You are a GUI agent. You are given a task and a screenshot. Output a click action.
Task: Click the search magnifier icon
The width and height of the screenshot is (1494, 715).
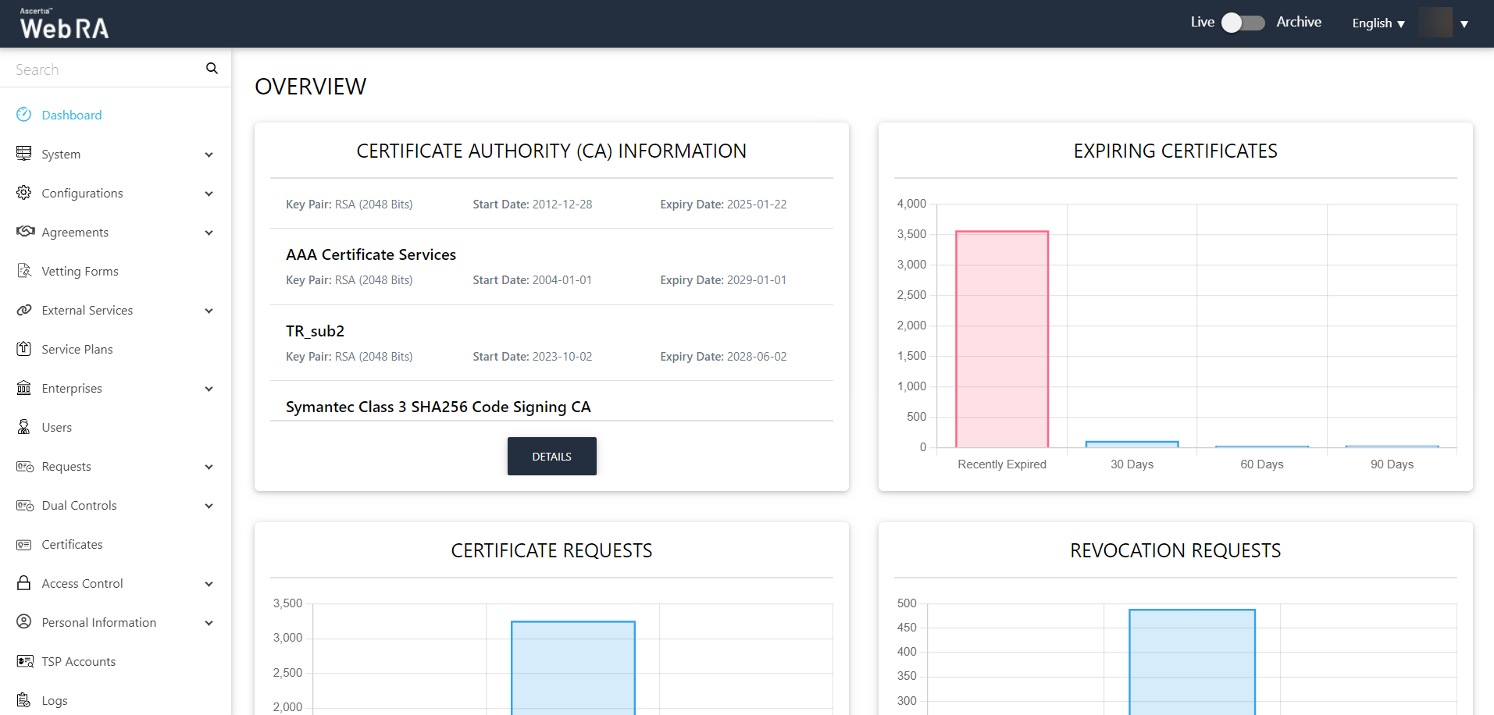pos(212,69)
